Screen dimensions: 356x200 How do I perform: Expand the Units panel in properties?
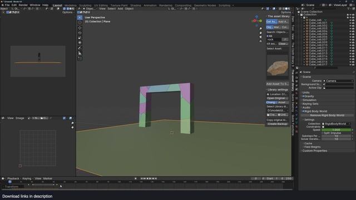[x=305, y=93]
